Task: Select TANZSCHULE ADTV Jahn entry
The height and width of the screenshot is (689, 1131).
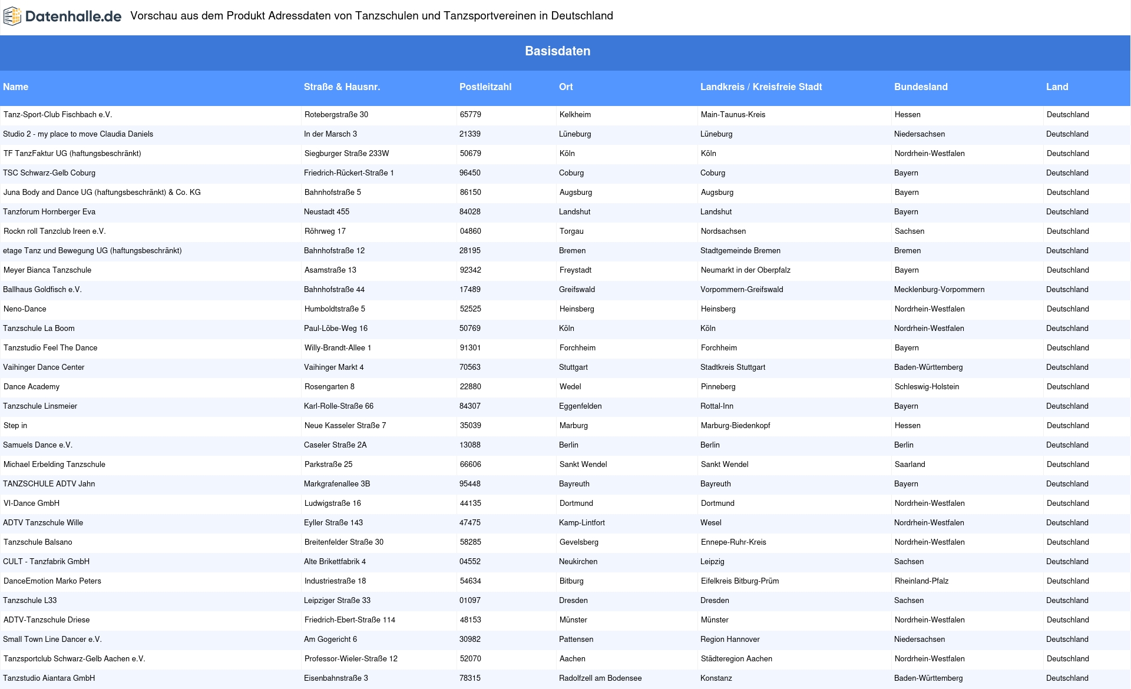Action: [x=49, y=483]
